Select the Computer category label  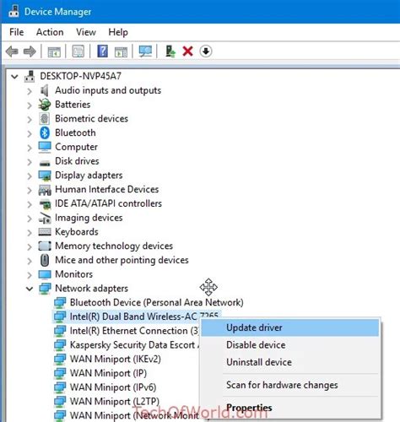tap(76, 147)
